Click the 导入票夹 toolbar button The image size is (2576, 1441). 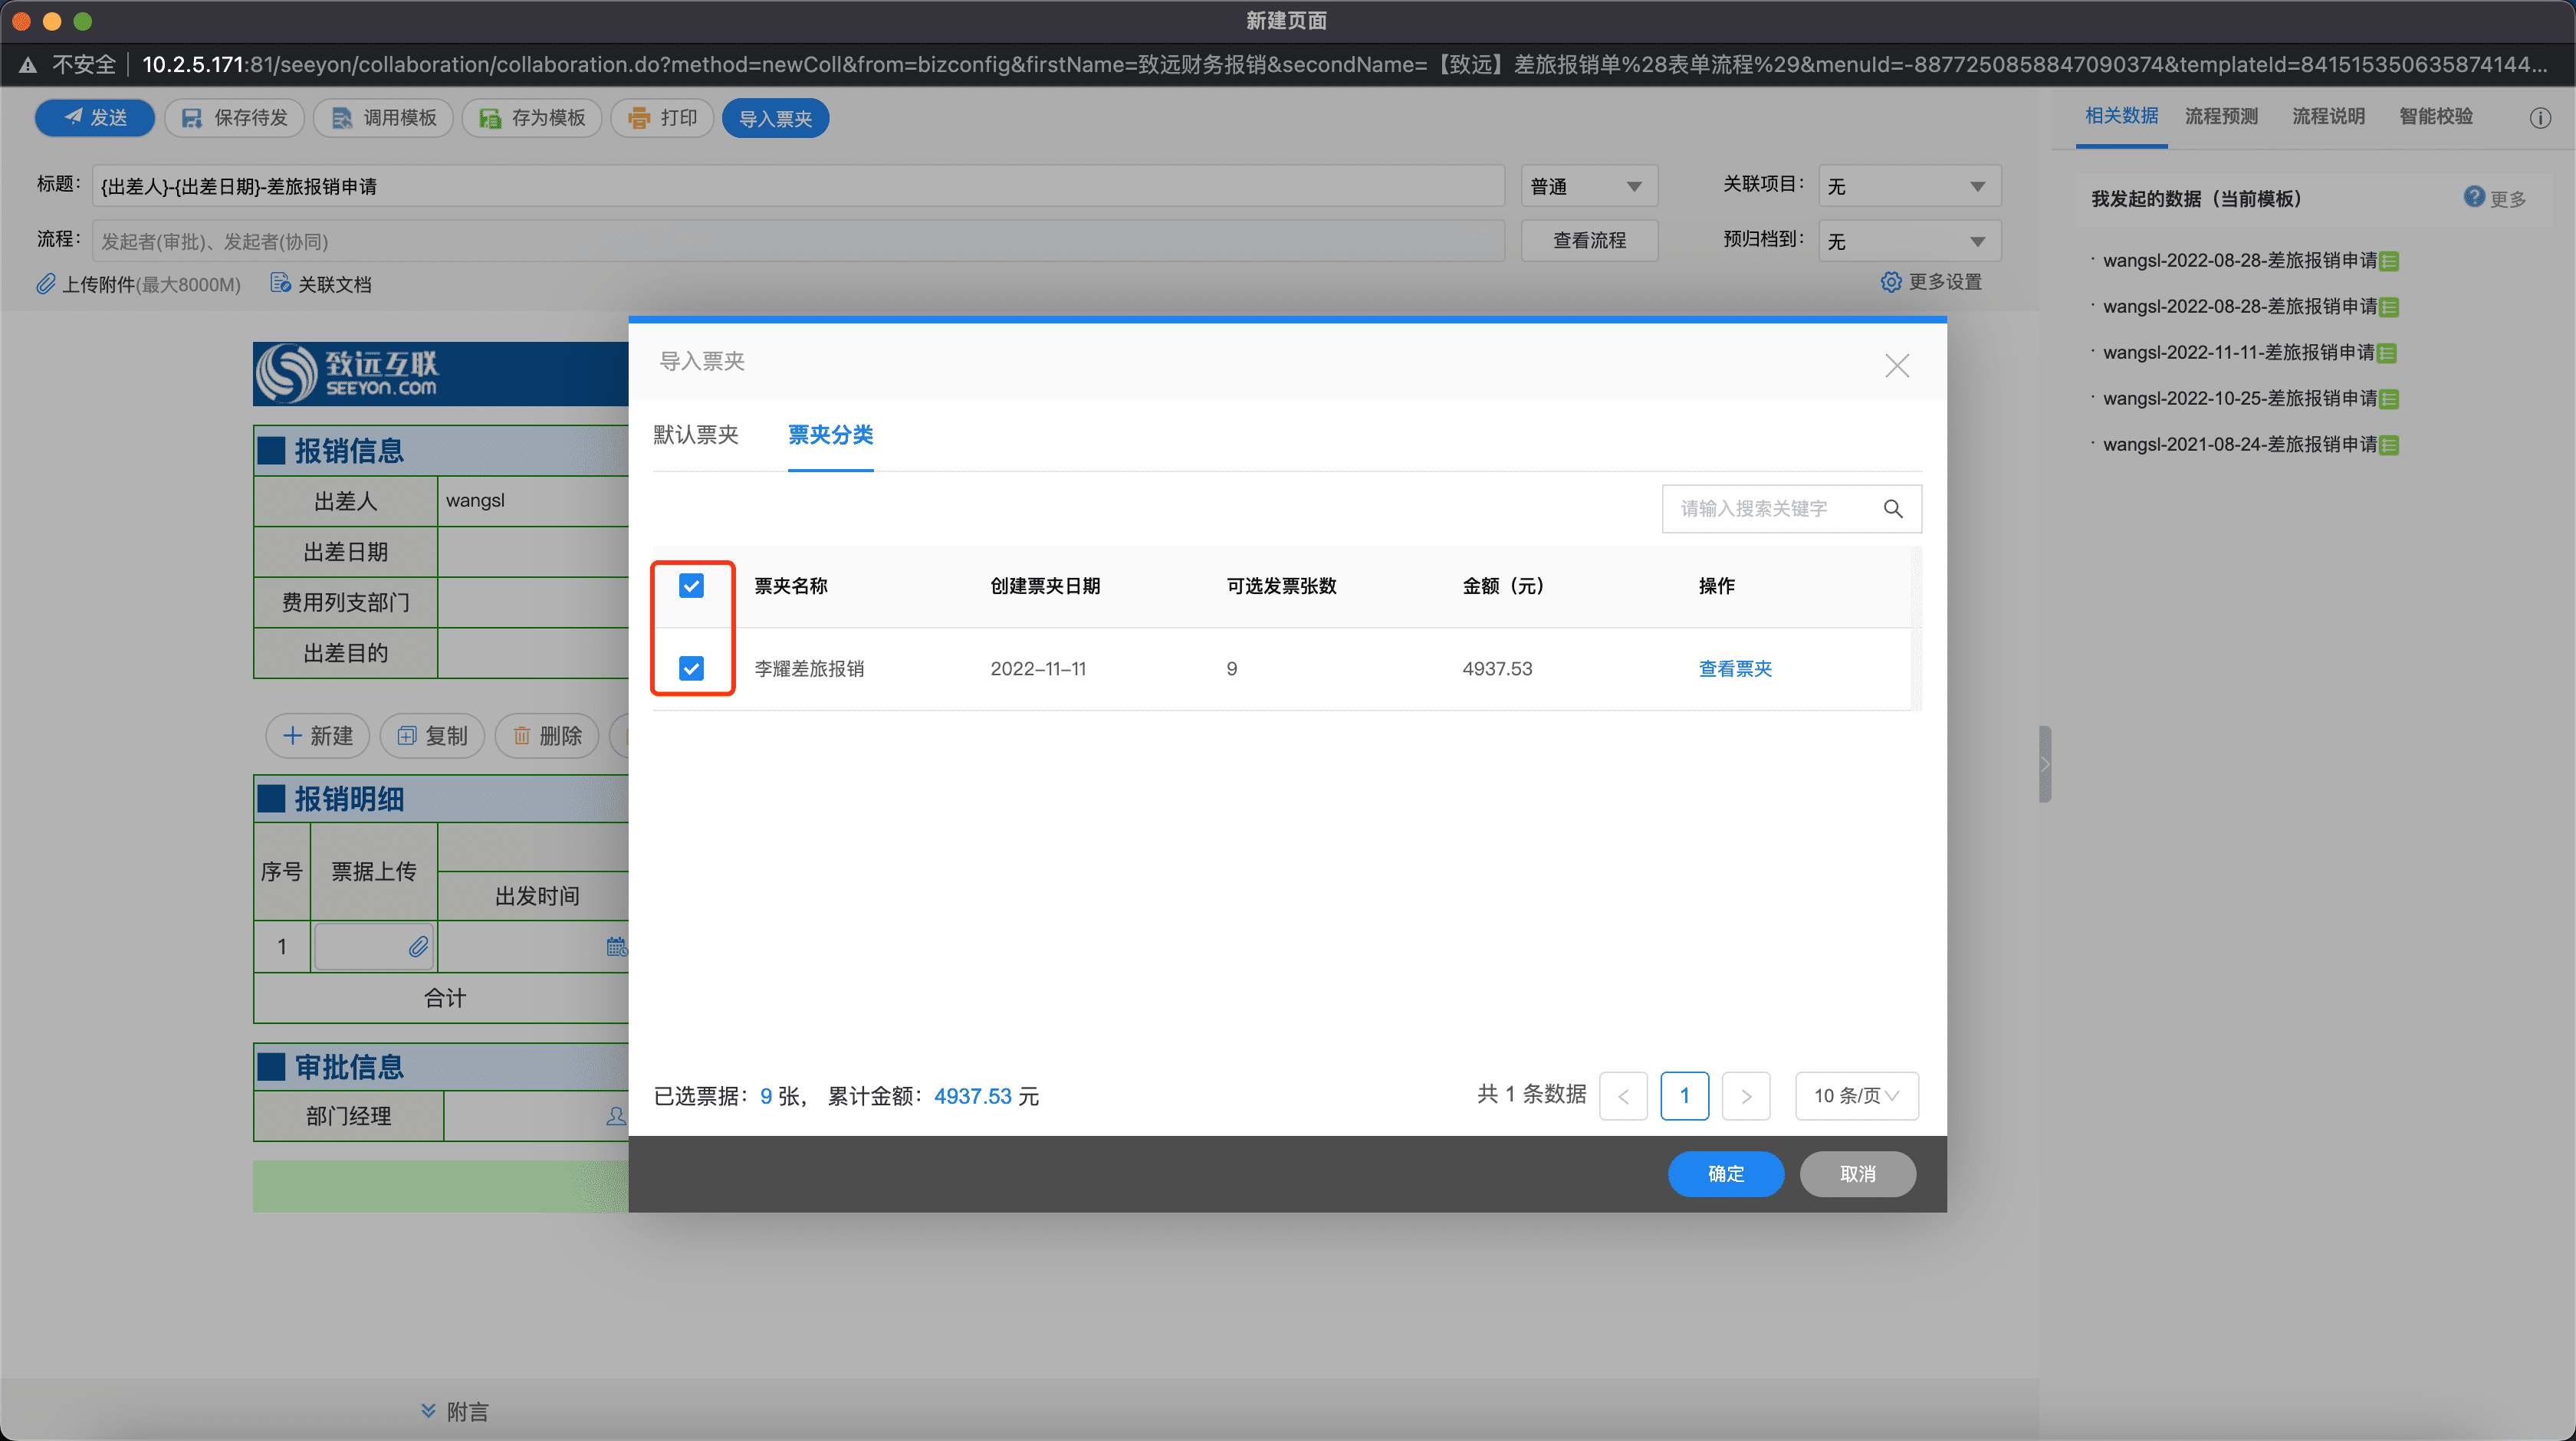pos(775,118)
